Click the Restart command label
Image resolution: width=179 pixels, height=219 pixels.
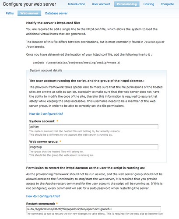point(41,204)
